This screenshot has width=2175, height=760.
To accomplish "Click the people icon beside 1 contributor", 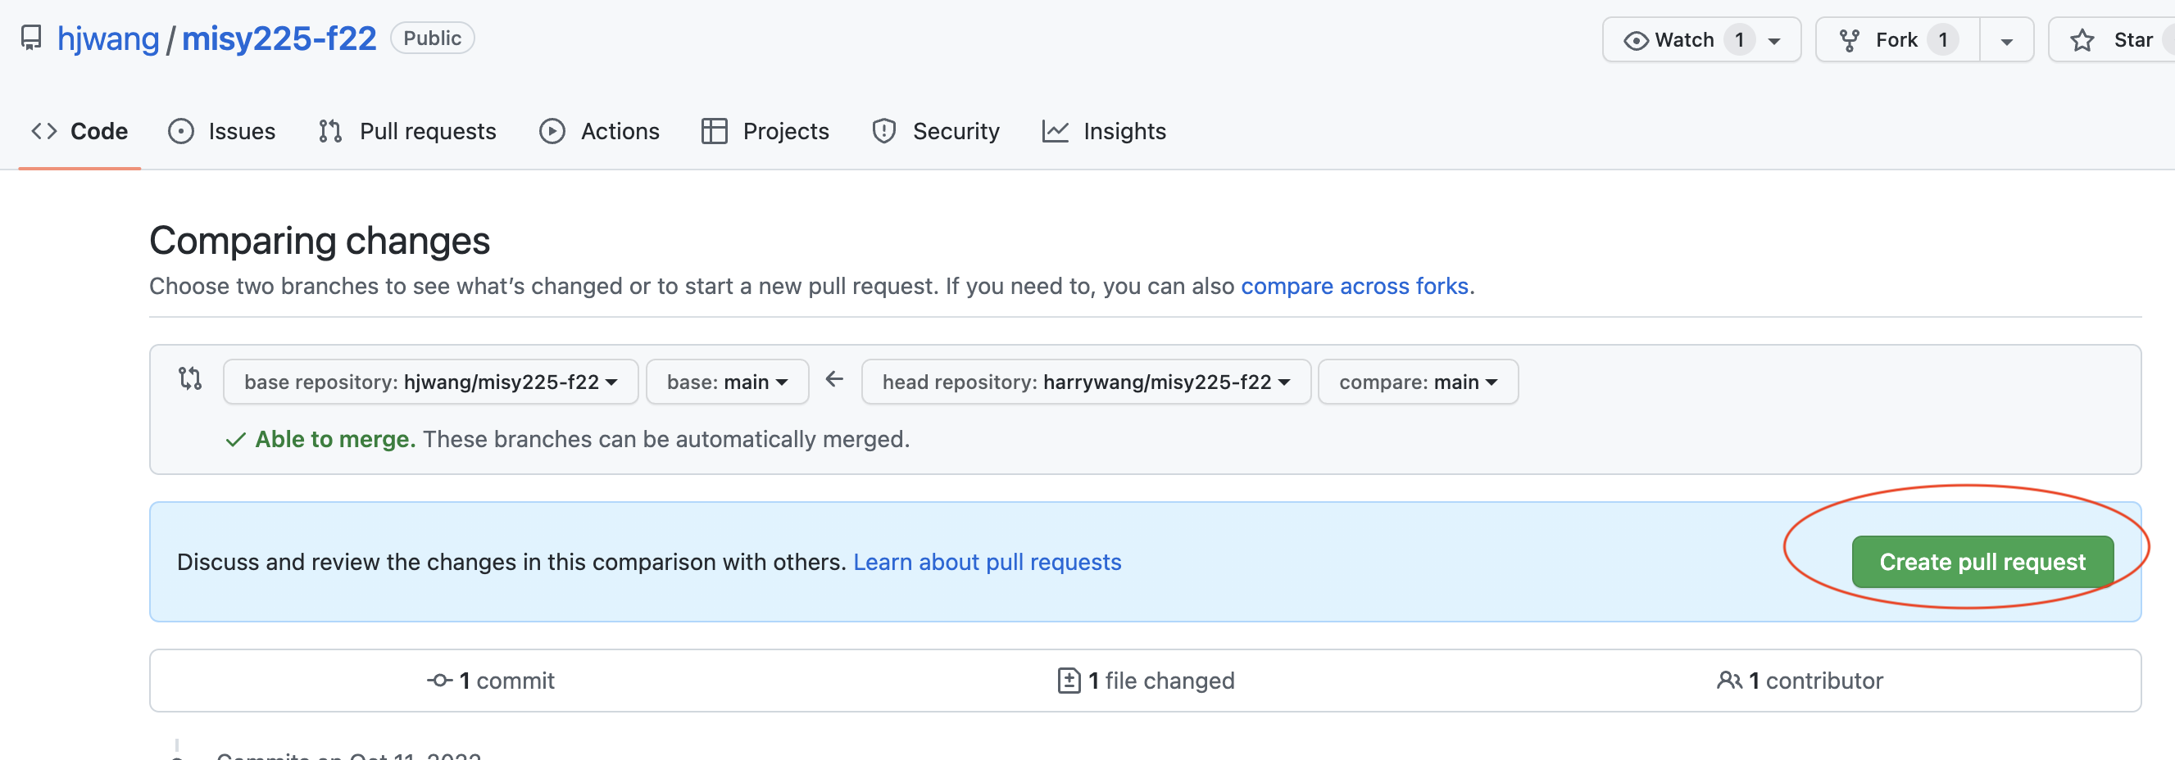I will 1729,681.
